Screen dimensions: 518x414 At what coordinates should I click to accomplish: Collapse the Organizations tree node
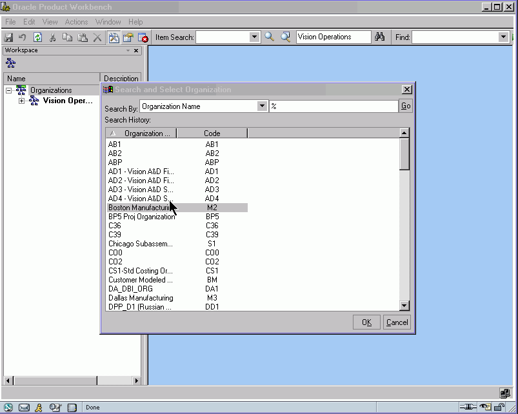point(8,90)
